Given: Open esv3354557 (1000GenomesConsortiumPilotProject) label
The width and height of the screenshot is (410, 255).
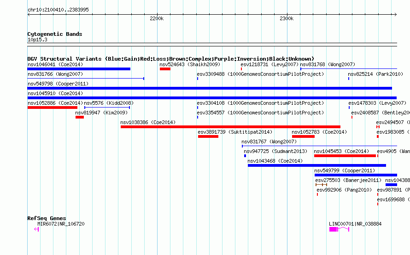Looking at the screenshot, I should tap(260, 113).
